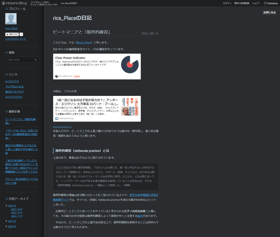The width and height of the screenshot is (280, 237).
Task: Open the @rice_Place mention link
Action: (84, 42)
